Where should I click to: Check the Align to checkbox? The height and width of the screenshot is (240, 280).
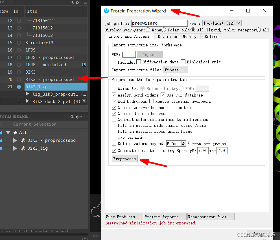tap(114, 88)
